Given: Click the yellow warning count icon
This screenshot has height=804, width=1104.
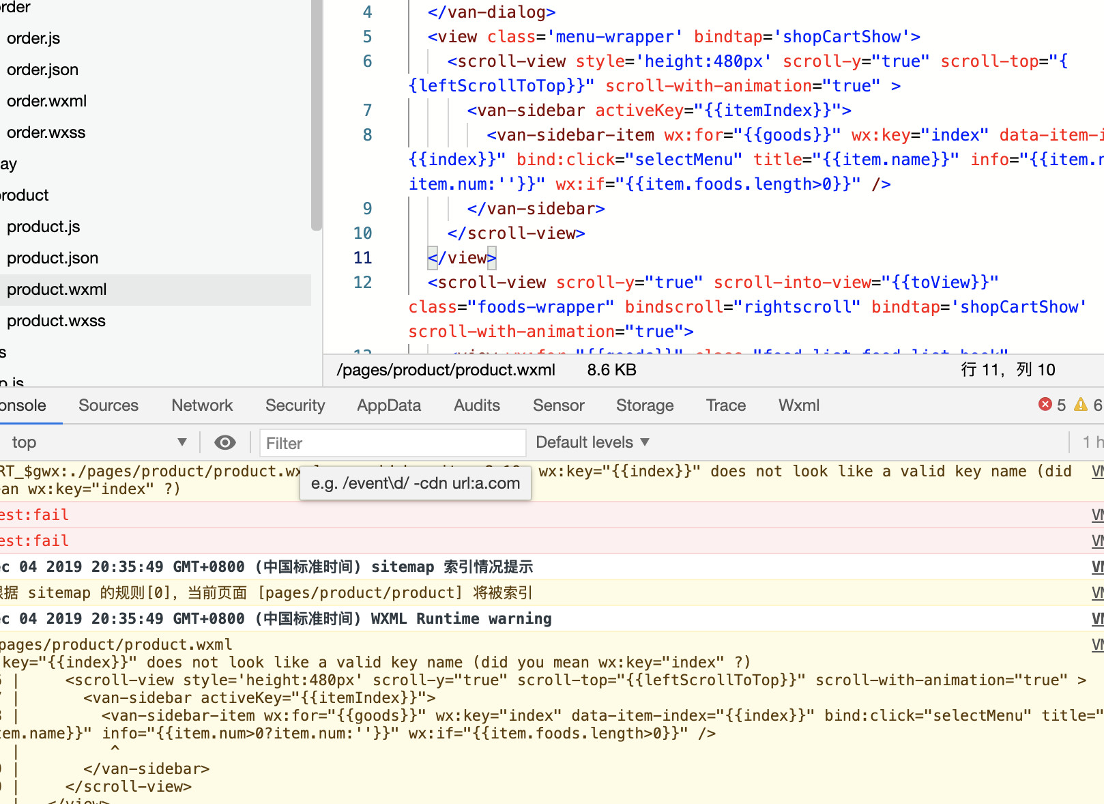Looking at the screenshot, I should point(1081,405).
